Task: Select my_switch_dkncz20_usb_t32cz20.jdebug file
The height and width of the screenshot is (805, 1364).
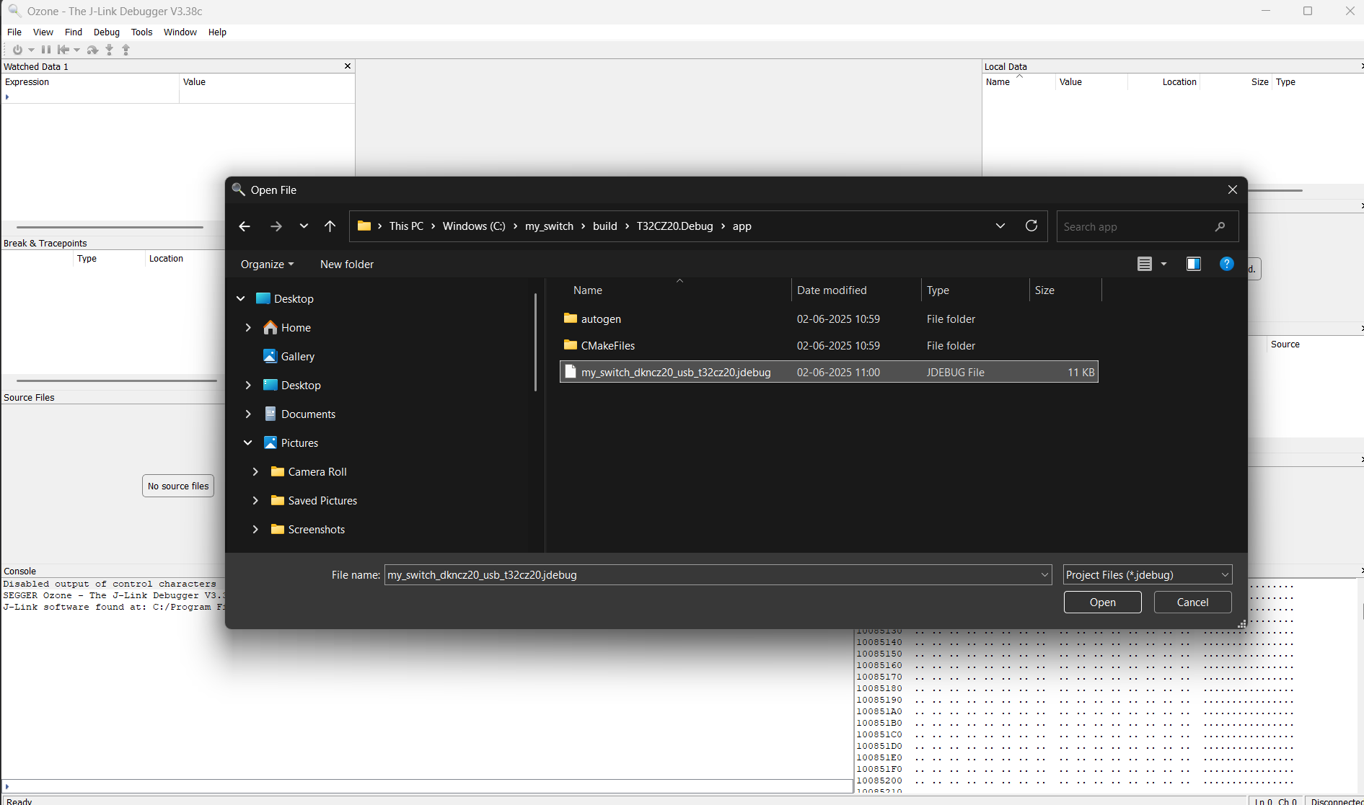Action: click(x=830, y=372)
